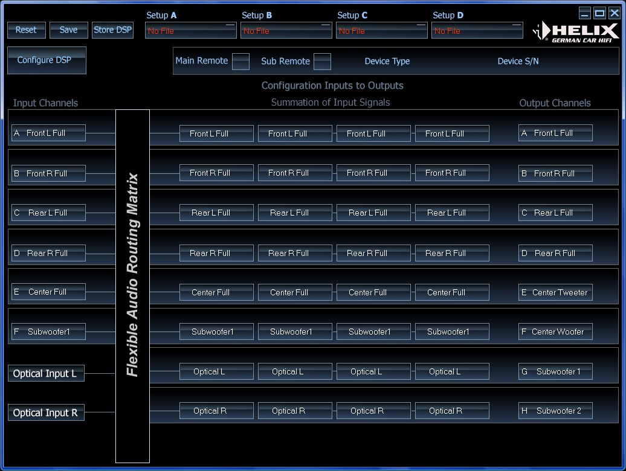The image size is (626, 471).
Task: Open Configure DSP
Action: 47,60
